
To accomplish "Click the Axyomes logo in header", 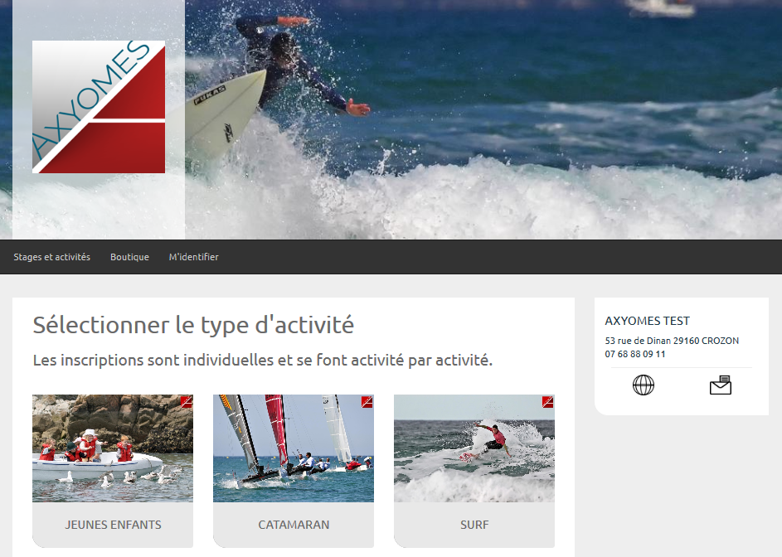I will point(99,107).
